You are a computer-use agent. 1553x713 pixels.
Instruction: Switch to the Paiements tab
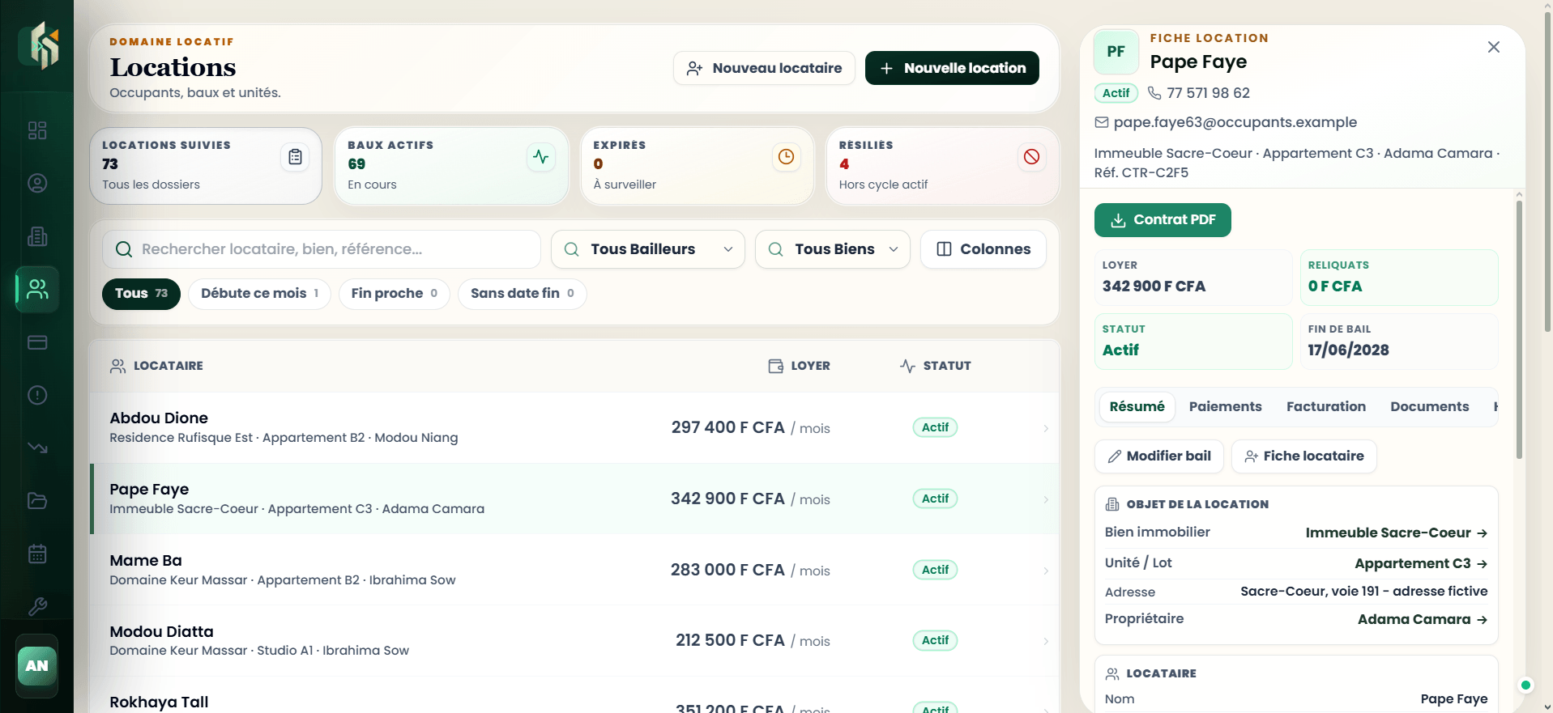point(1225,406)
